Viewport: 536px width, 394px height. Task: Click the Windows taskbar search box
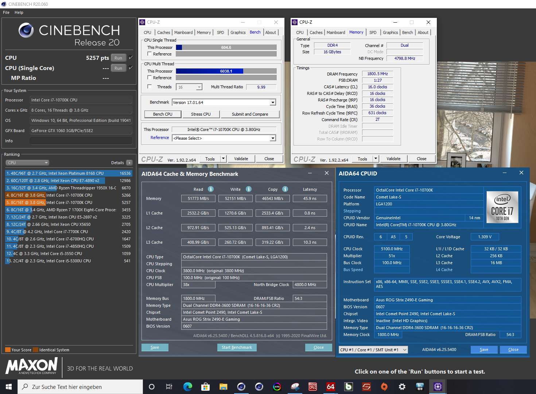[80, 387]
